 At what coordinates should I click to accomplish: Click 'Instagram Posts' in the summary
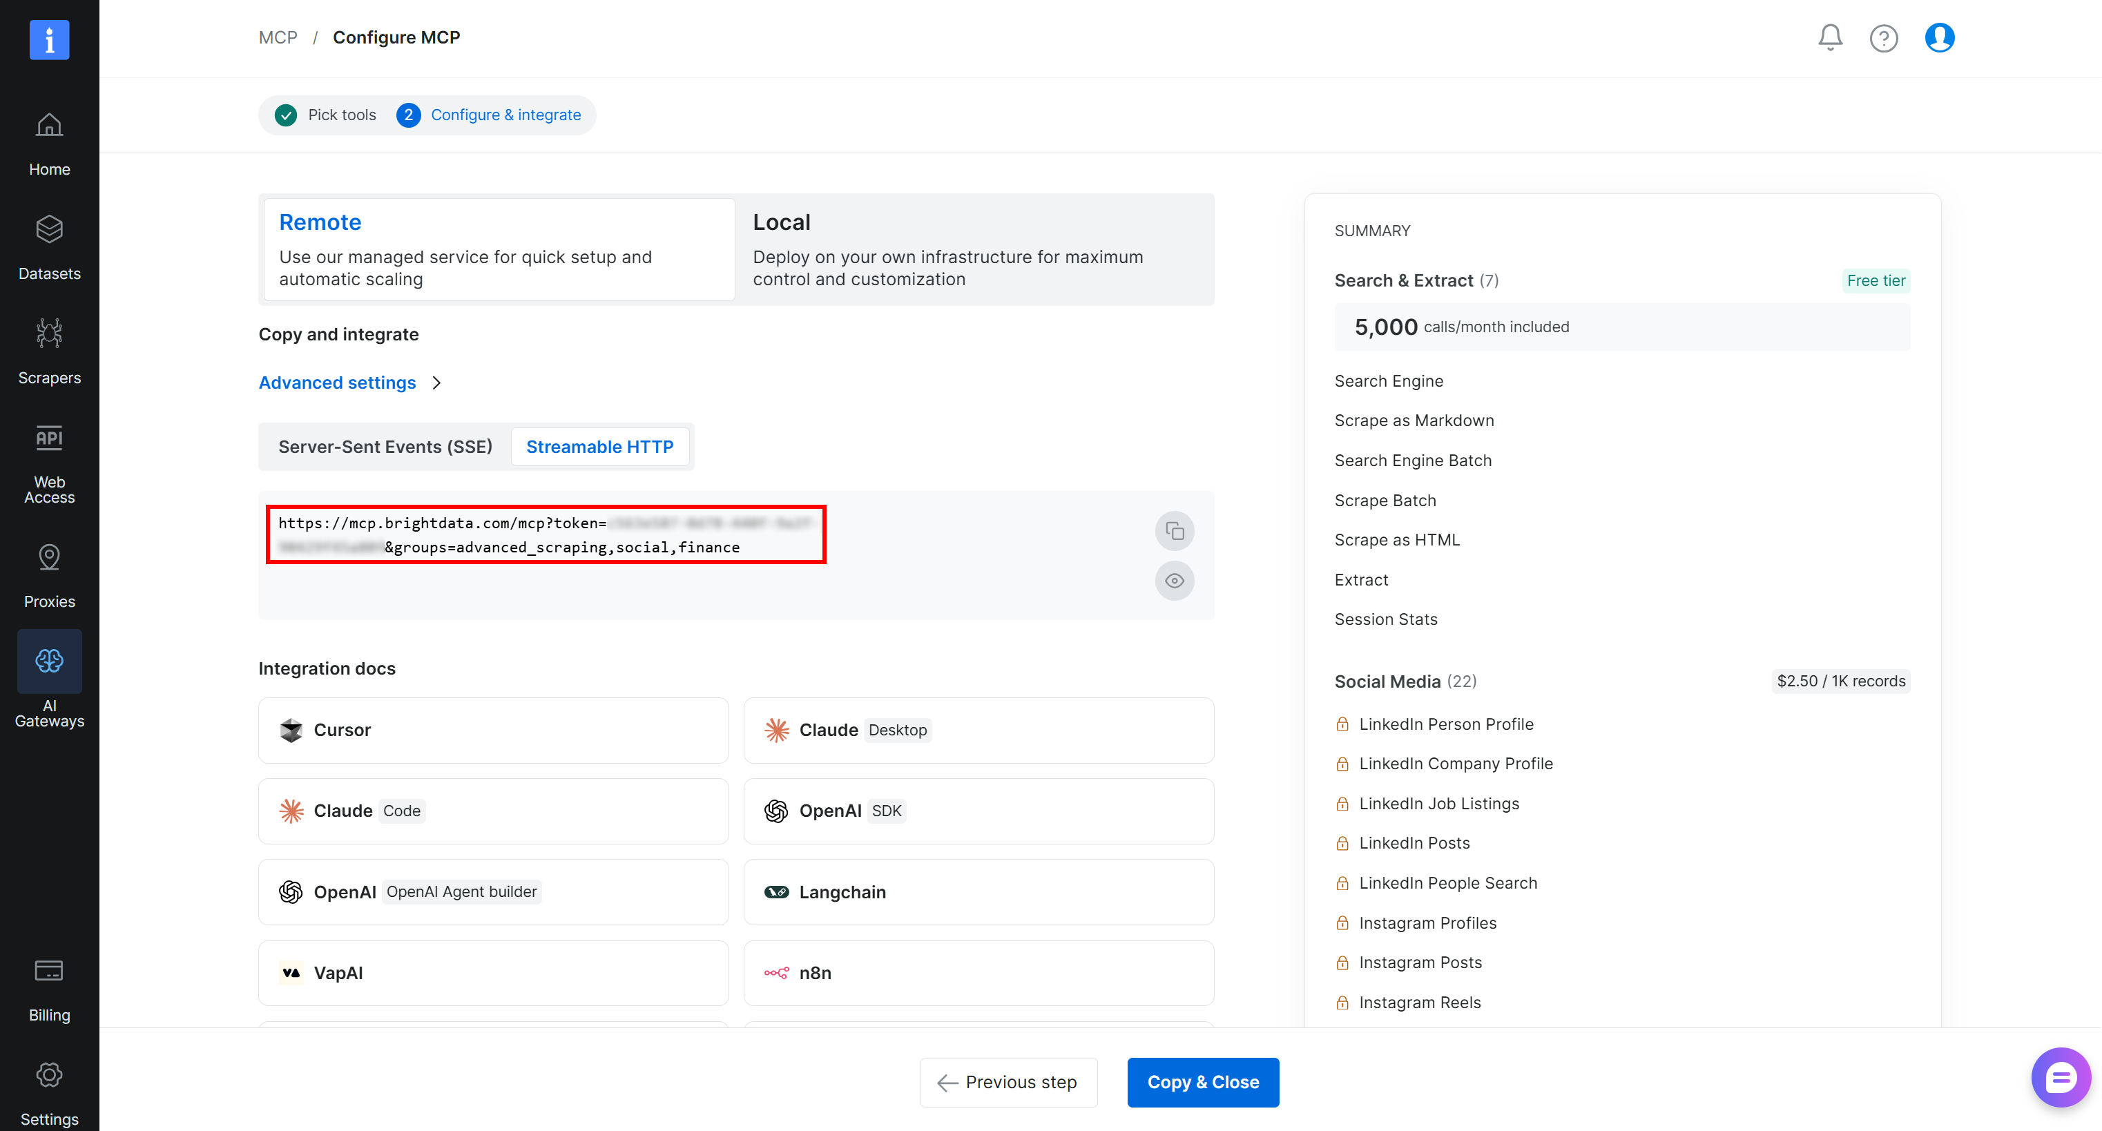coord(1420,963)
